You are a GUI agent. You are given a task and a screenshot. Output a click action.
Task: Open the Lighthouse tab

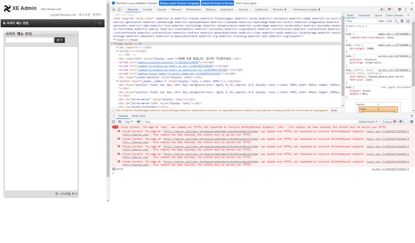[261, 10]
